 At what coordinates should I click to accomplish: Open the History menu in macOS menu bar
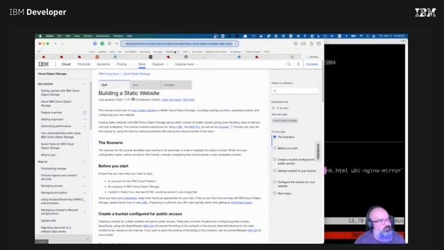click(88, 36)
